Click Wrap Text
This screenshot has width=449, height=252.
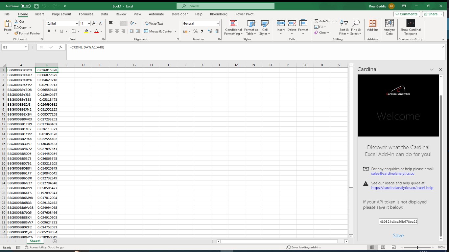click(x=154, y=23)
